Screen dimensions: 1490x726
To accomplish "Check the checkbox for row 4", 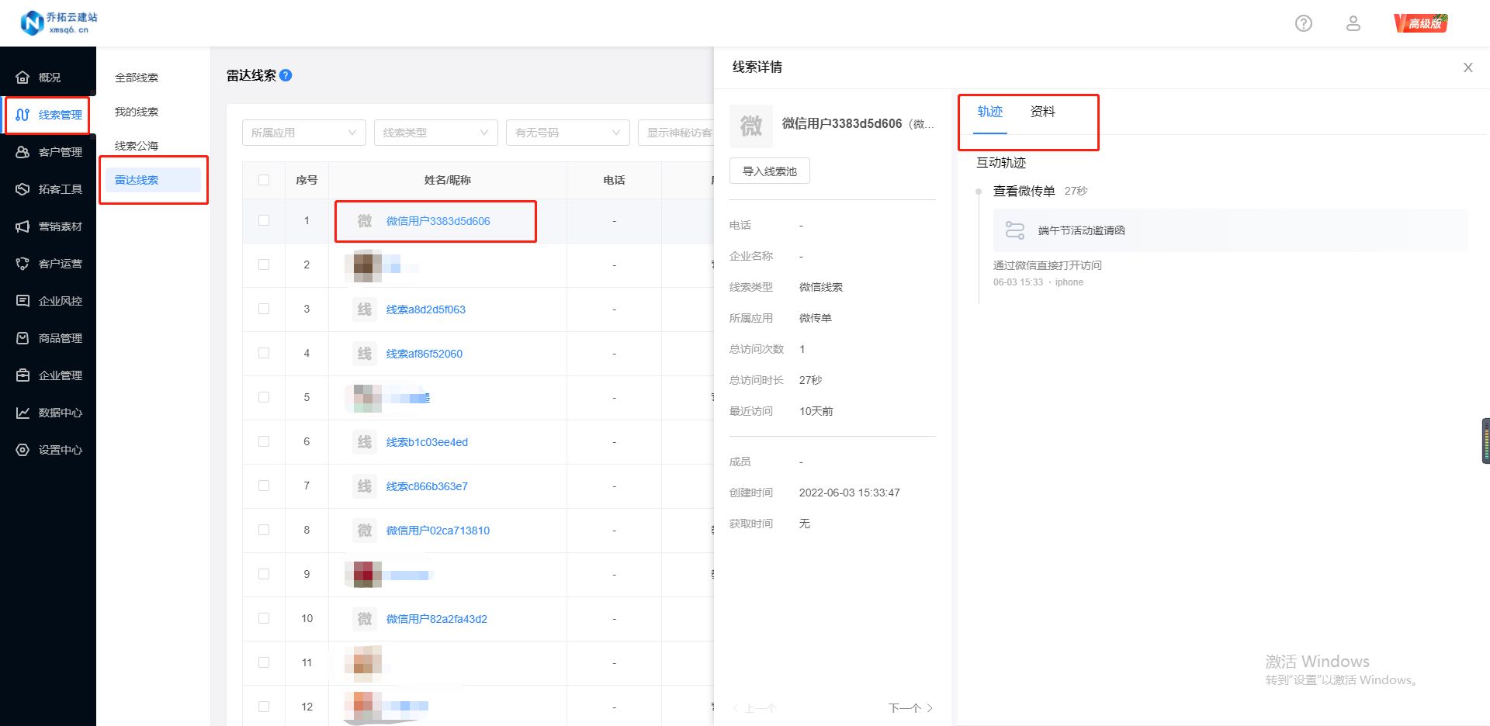I will pyautogui.click(x=264, y=353).
